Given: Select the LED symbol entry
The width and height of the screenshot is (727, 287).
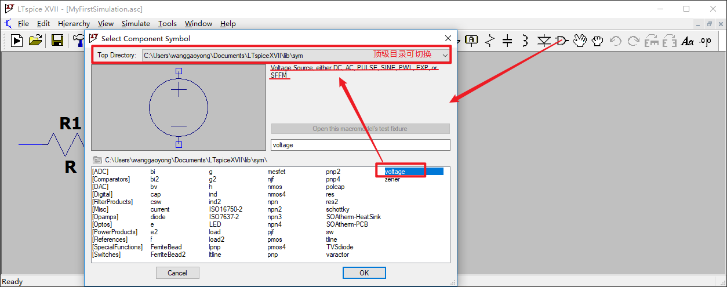Looking at the screenshot, I should 215,224.
